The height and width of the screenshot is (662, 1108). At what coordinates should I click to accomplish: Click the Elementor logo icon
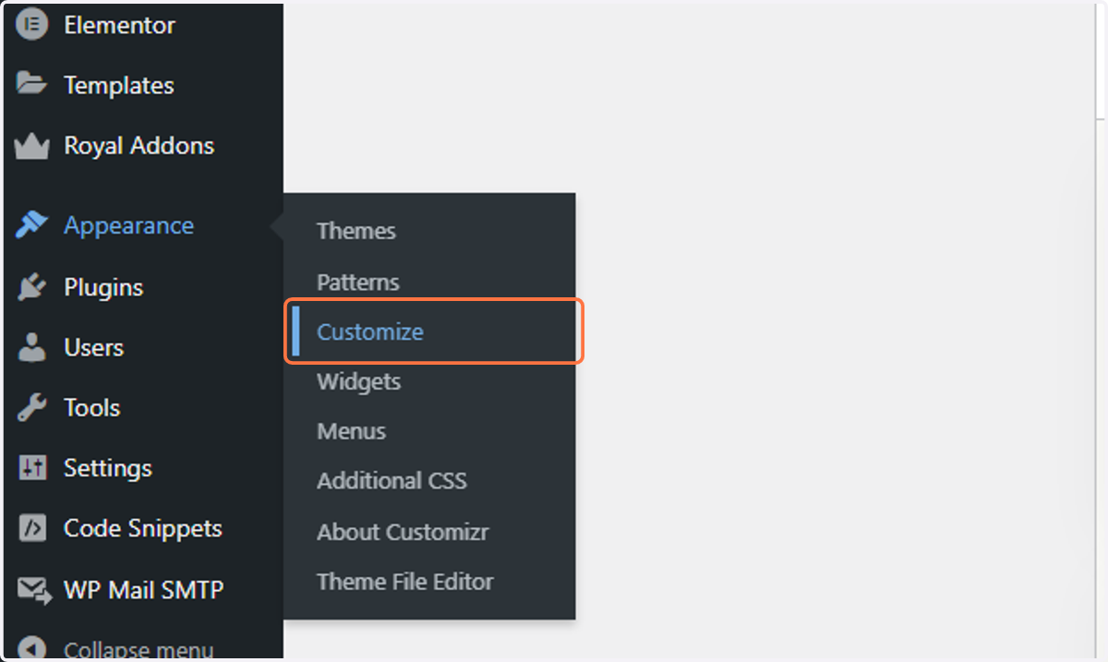pyautogui.click(x=31, y=25)
